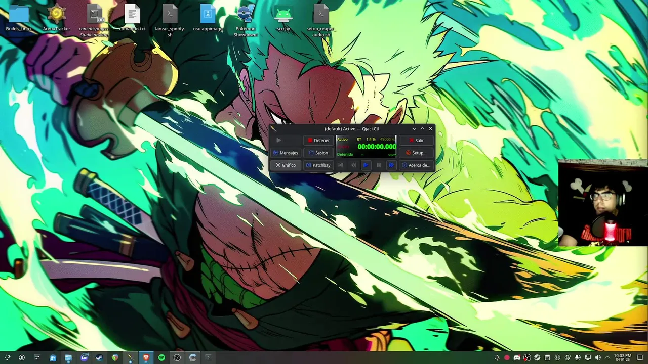
Task: Open the Mensajes window in QjackCtl
Action: 286,153
